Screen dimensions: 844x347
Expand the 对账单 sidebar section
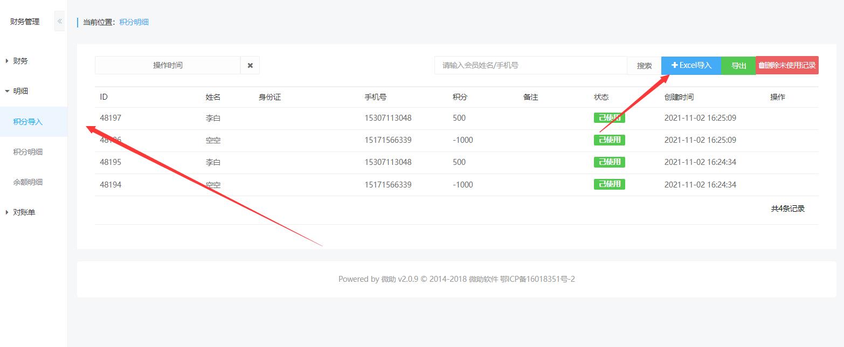pos(24,212)
